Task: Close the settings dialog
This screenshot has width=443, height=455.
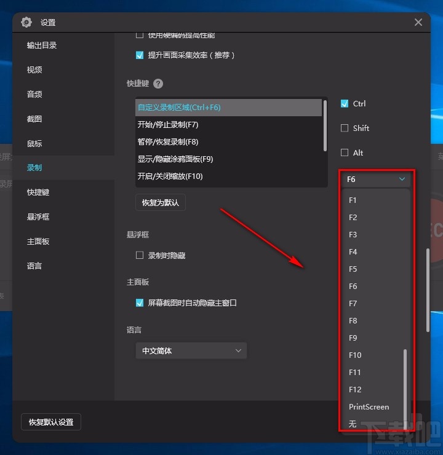Action: tap(418, 22)
